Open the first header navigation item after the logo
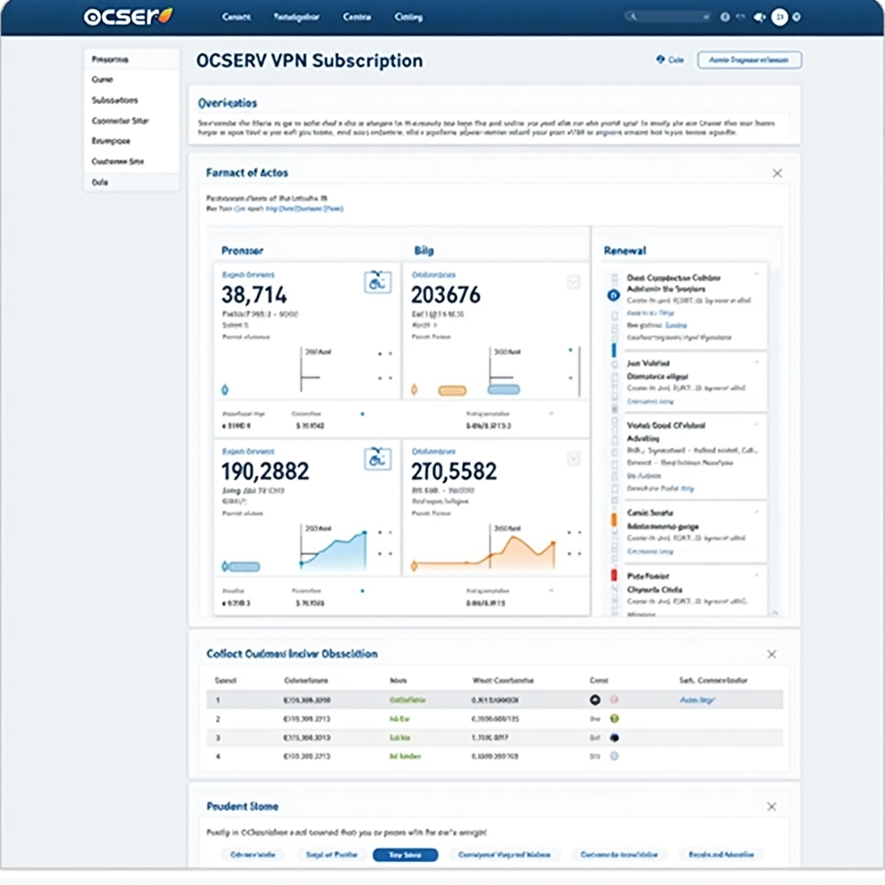The height and width of the screenshot is (885, 885). click(236, 17)
